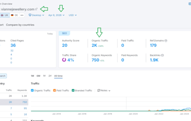Open the USD currency dropdown
This screenshot has height=121, width=191.
click(x=73, y=15)
